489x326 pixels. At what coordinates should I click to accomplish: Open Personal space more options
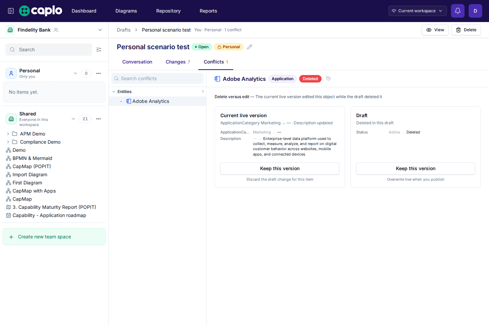(98, 73)
